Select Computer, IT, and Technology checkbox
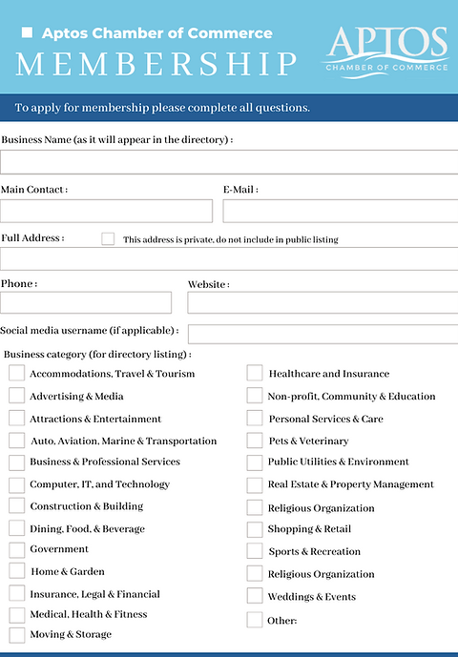The height and width of the screenshot is (657, 458). click(17, 484)
